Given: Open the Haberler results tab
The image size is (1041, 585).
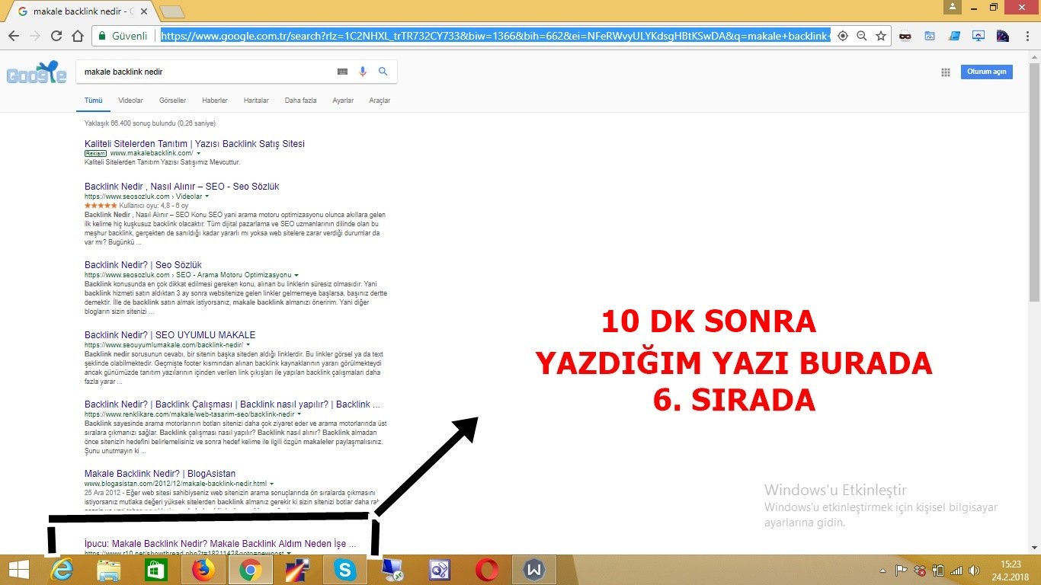Looking at the screenshot, I should click(x=215, y=101).
